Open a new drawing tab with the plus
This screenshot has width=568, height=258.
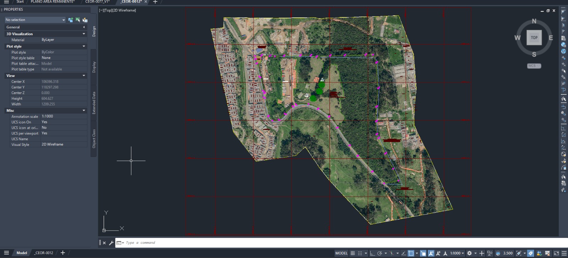pos(155,2)
